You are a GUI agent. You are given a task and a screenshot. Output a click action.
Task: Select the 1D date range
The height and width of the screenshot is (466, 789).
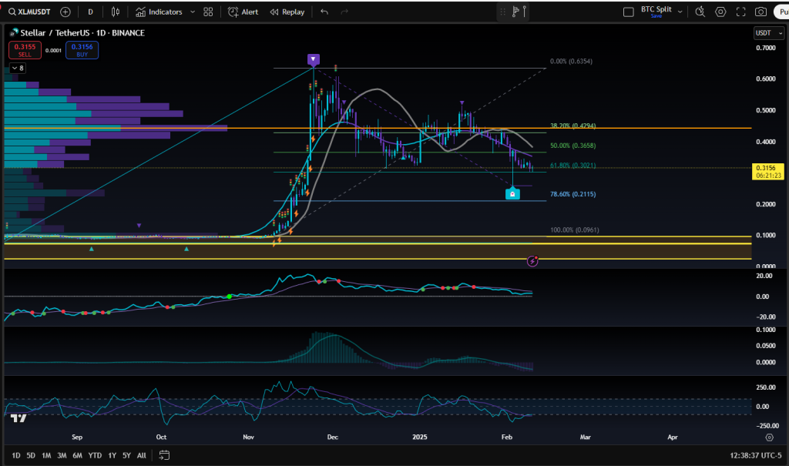click(16, 455)
